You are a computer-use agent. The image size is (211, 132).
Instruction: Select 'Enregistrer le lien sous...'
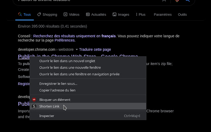click(x=88, y=83)
